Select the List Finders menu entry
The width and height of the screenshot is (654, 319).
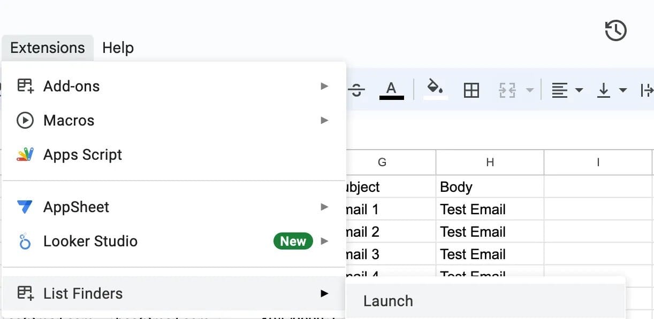(174, 293)
